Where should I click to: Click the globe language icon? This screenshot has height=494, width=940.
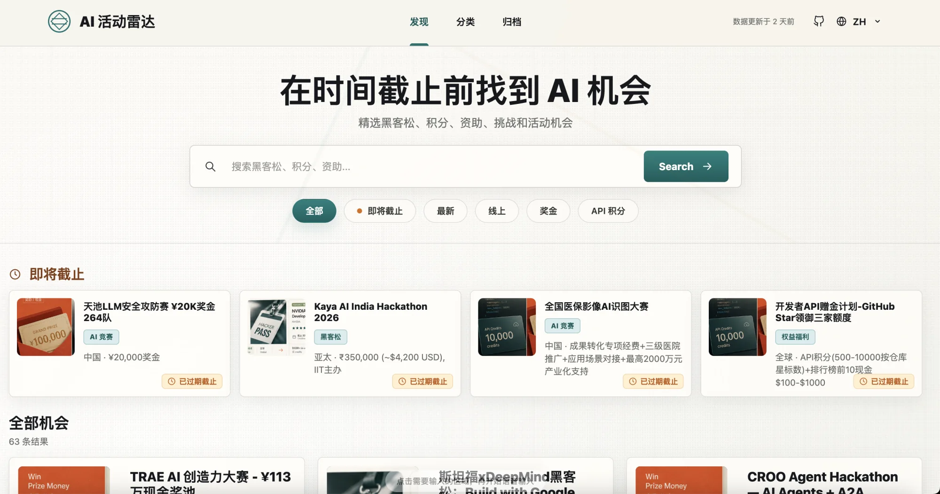click(x=841, y=22)
